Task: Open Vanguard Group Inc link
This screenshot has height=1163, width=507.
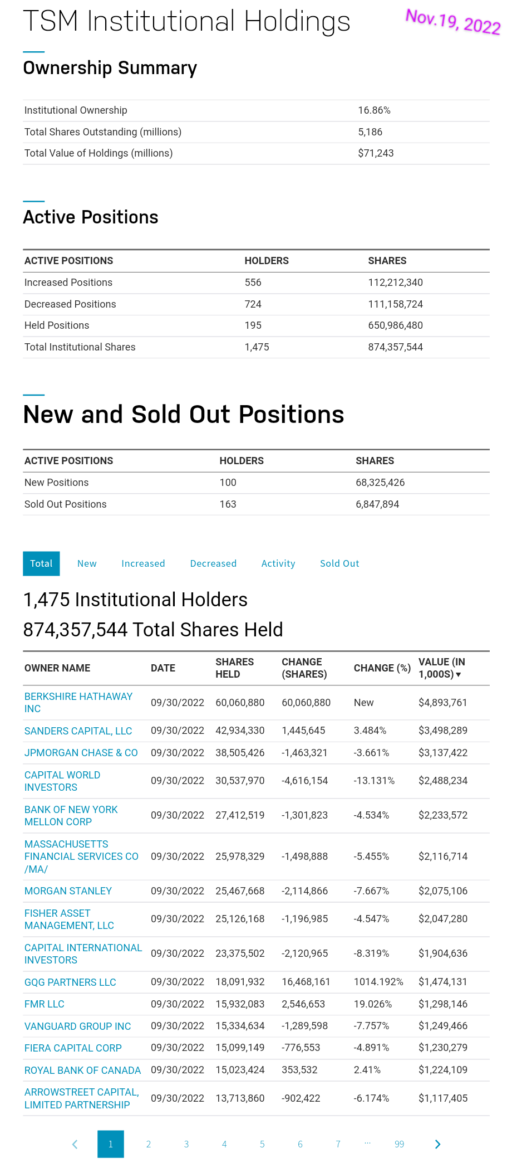Action: point(77,1026)
